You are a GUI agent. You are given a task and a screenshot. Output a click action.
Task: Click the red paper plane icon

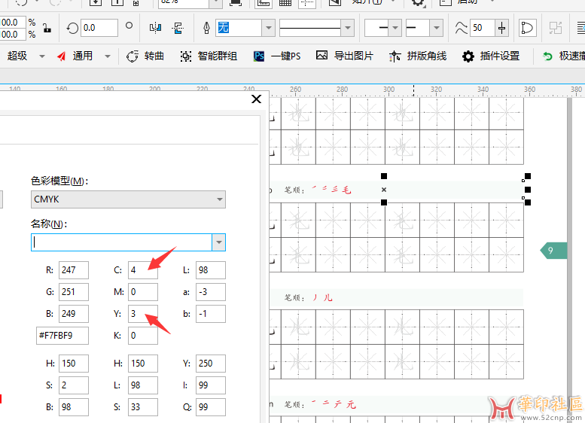tap(62, 56)
